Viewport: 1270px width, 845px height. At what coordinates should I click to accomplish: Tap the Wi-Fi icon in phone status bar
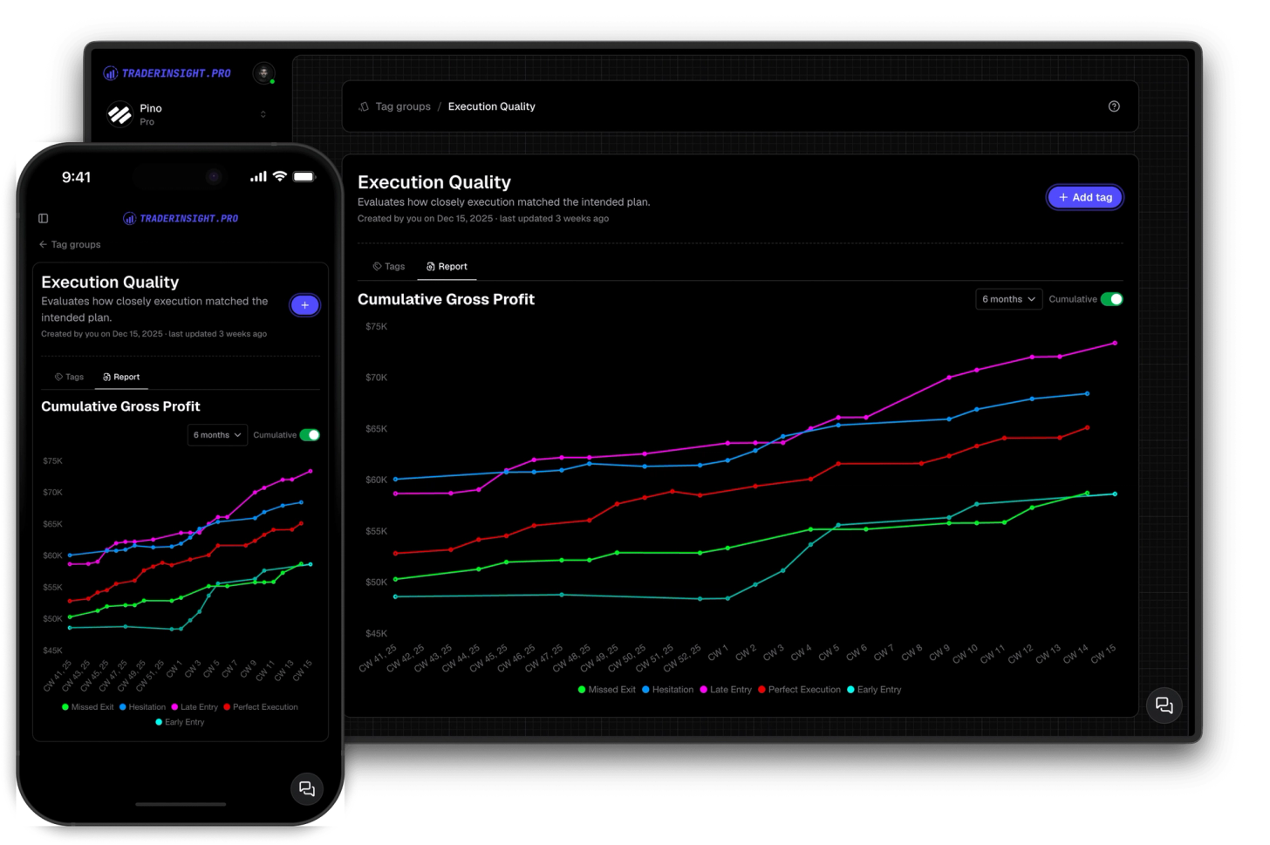(x=279, y=176)
